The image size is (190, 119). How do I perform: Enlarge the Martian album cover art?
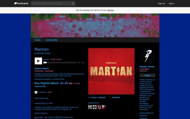tap(111, 71)
